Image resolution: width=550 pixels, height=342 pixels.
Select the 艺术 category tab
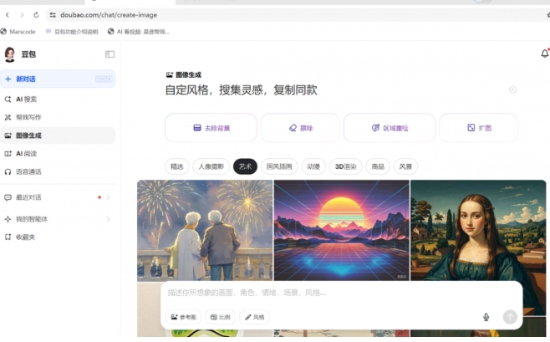(x=245, y=166)
